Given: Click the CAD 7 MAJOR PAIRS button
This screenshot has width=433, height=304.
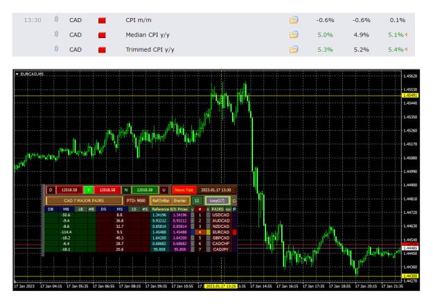Looking at the screenshot, I should click(84, 200).
